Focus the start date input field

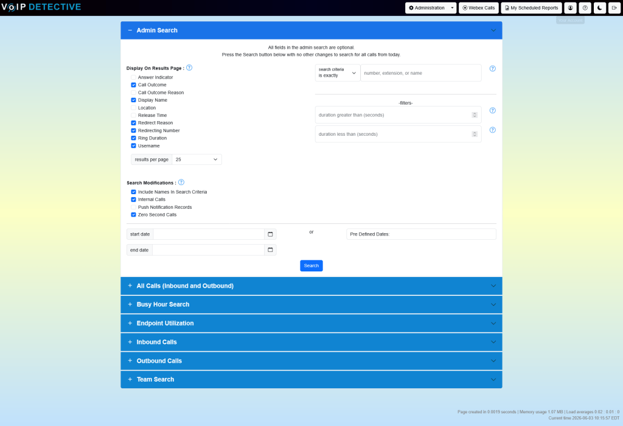209,234
